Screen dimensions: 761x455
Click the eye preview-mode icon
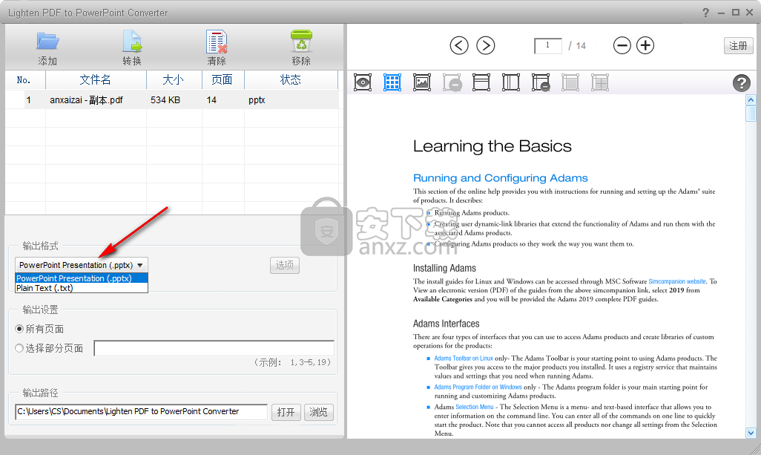tap(363, 82)
